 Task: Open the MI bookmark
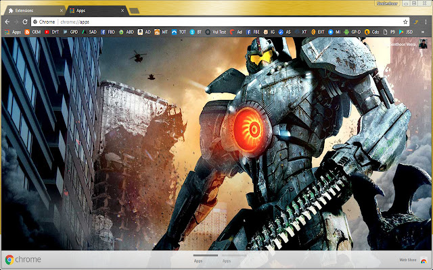click(334, 32)
